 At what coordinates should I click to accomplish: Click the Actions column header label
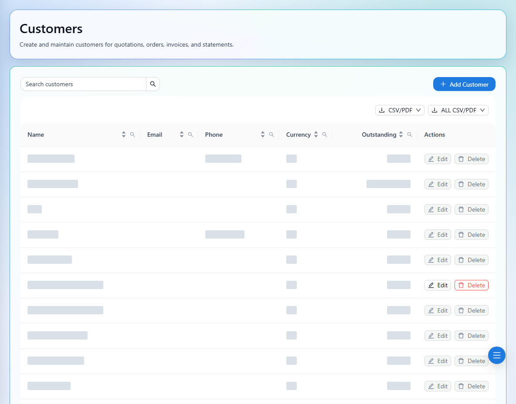435,135
